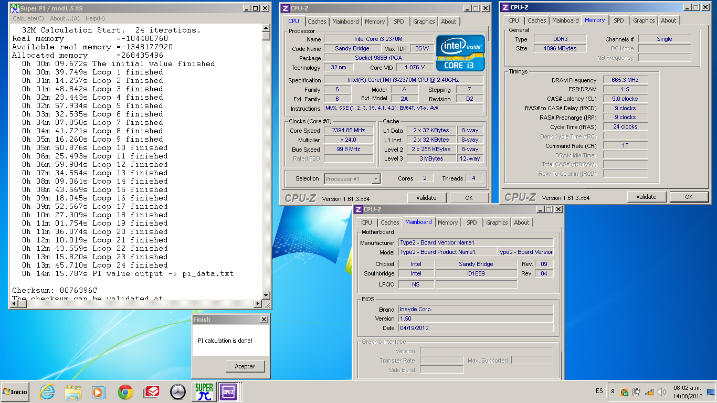Click the power/battery tray icon

tap(637, 391)
